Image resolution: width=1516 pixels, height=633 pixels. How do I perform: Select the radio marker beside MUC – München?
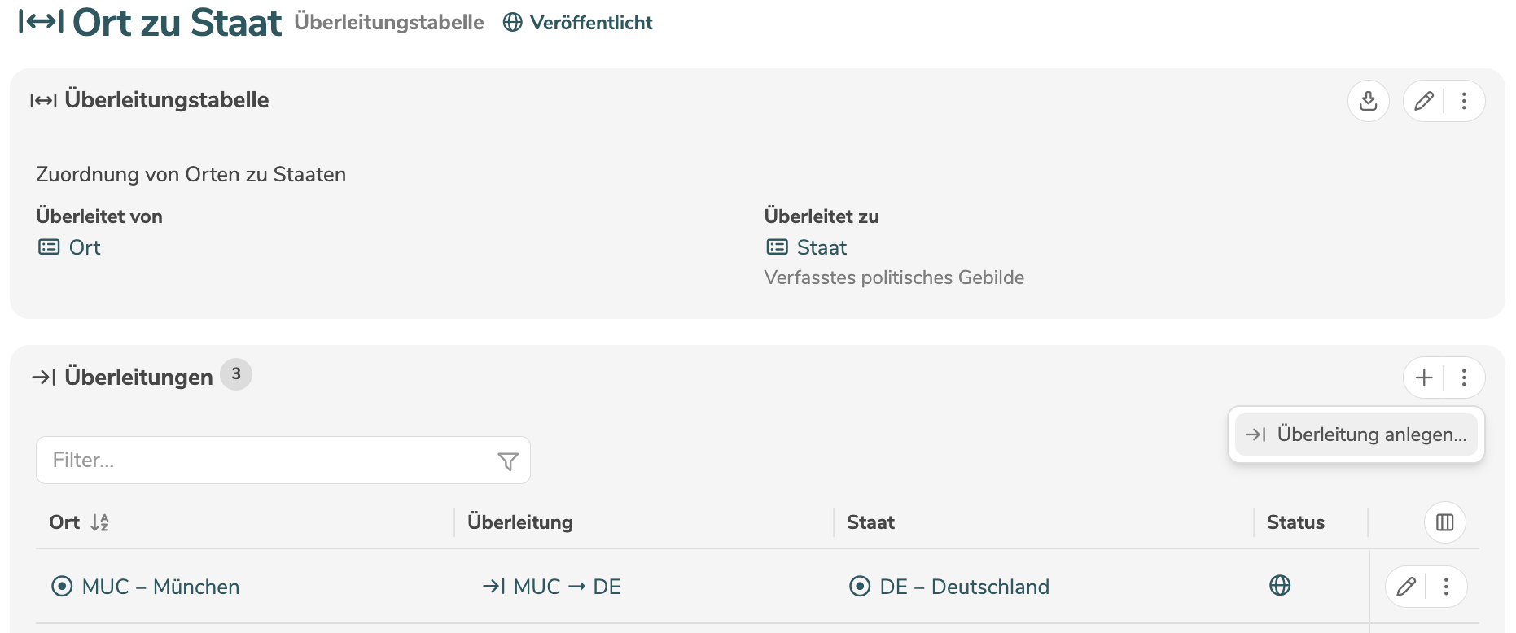(61, 586)
